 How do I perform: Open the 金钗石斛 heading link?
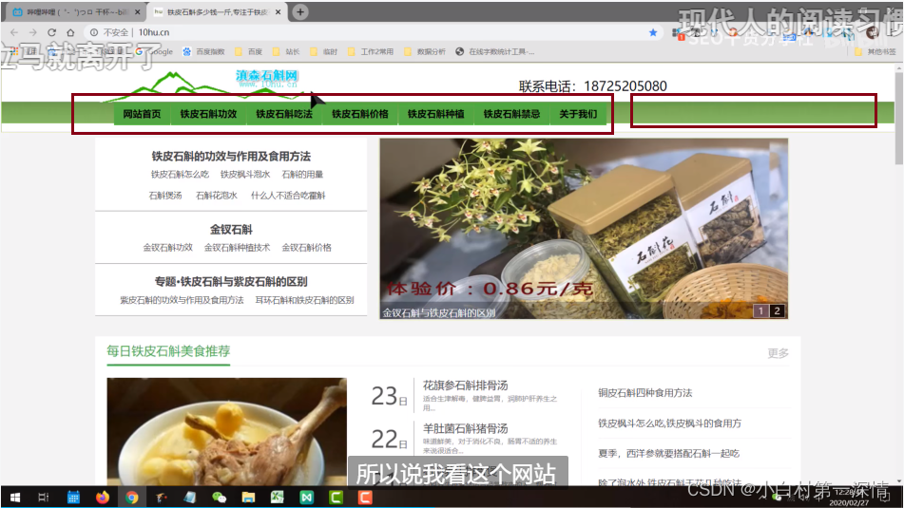[231, 229]
